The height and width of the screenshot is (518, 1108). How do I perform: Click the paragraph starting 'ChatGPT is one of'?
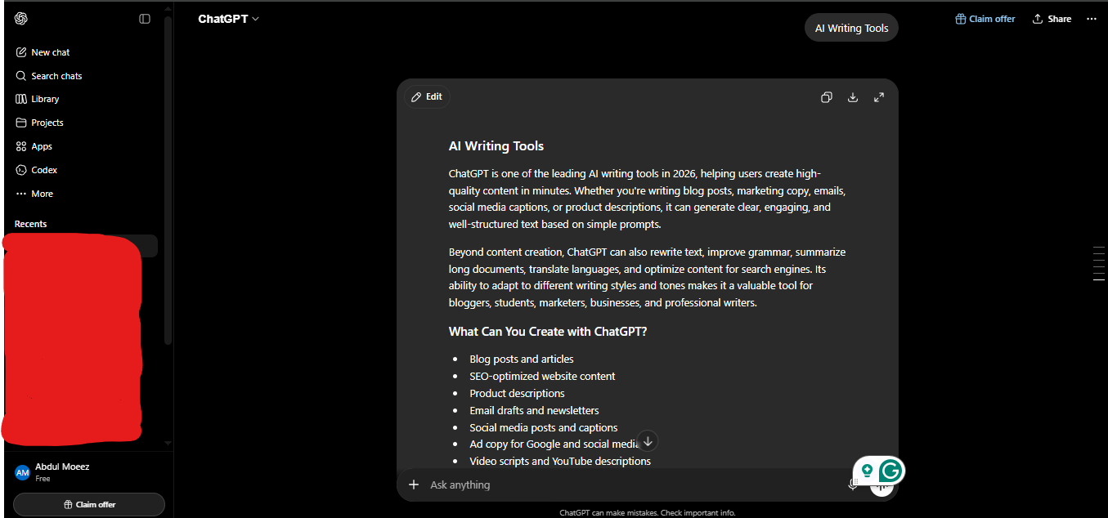647,199
